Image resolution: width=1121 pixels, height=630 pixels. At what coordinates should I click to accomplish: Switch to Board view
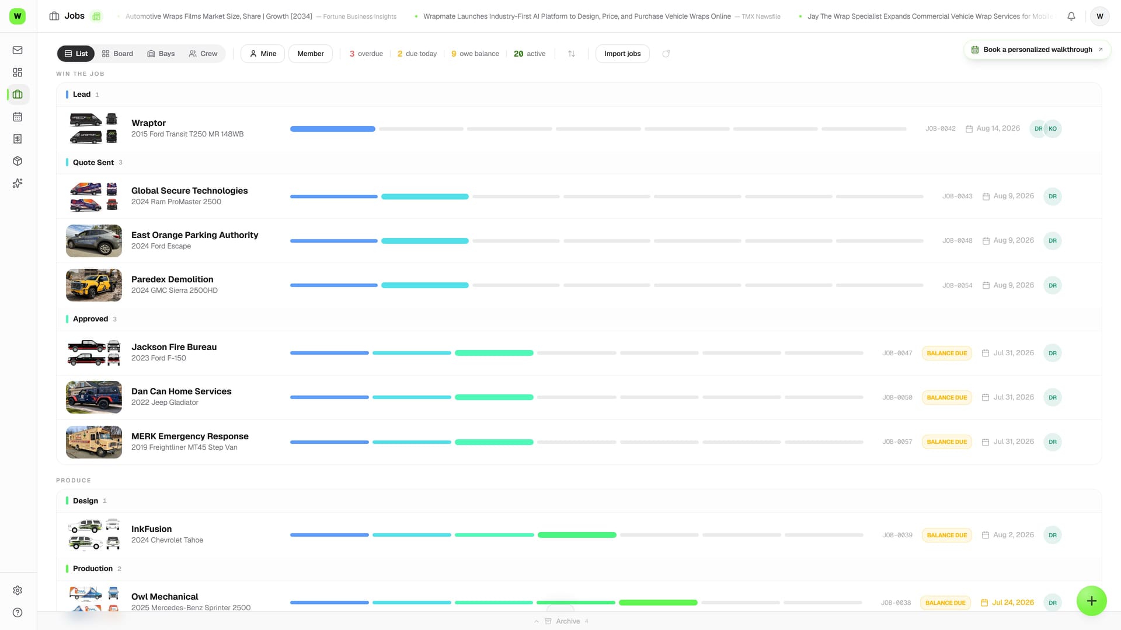pyautogui.click(x=117, y=54)
